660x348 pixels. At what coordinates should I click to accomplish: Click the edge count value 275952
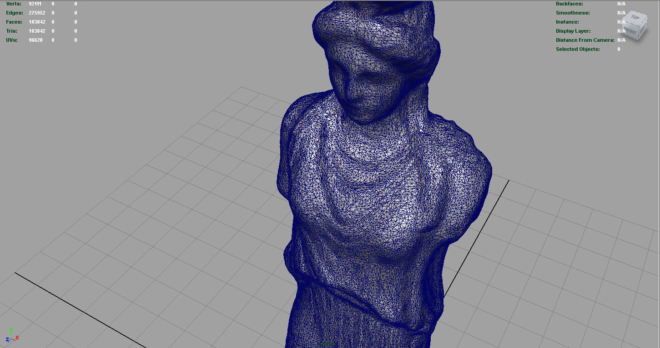click(x=36, y=13)
